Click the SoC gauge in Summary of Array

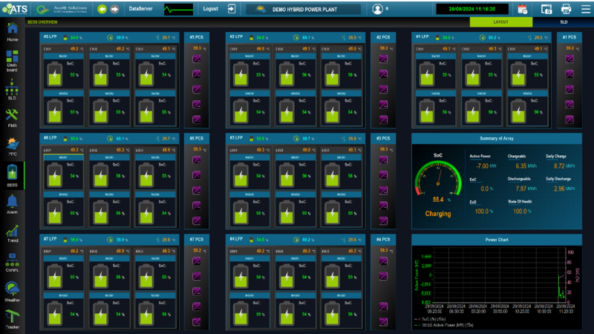click(438, 179)
